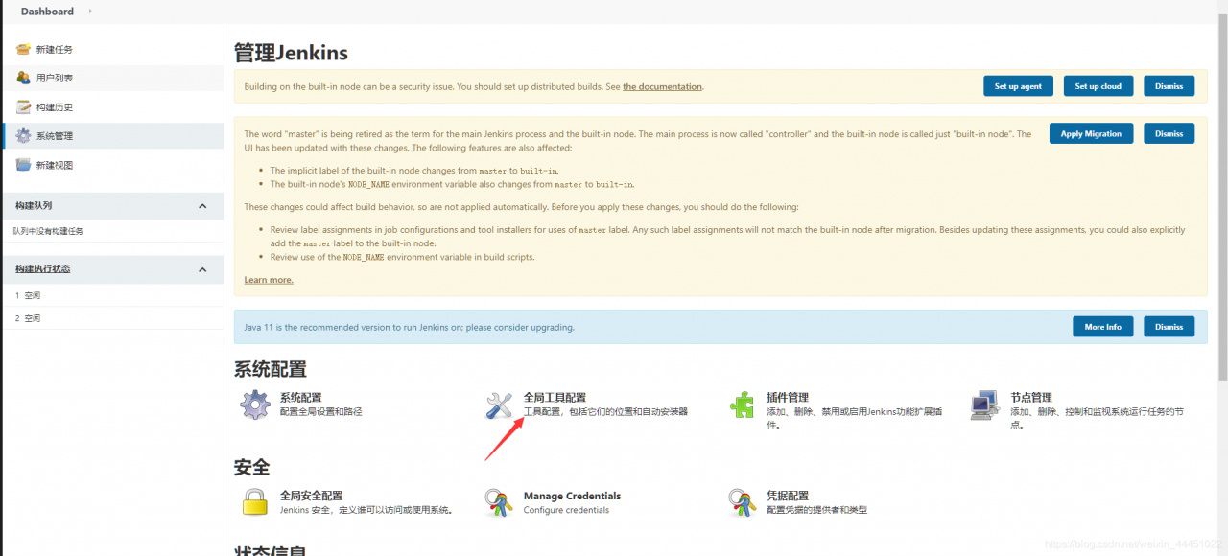Expand the Dashboard breadcrumb arrow

90,12
